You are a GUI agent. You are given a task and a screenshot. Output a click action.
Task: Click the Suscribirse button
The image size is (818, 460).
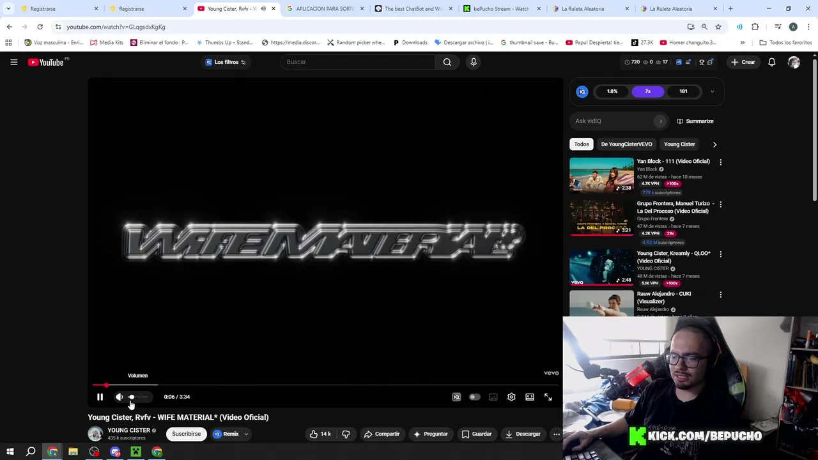click(186, 434)
